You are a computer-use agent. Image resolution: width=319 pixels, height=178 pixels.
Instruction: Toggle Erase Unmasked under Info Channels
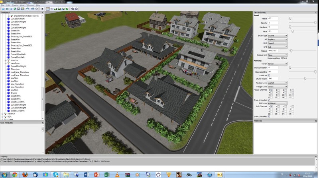(x=269, y=116)
